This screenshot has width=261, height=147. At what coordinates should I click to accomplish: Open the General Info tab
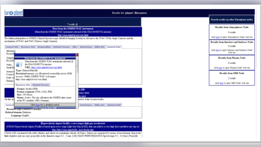point(12,47)
